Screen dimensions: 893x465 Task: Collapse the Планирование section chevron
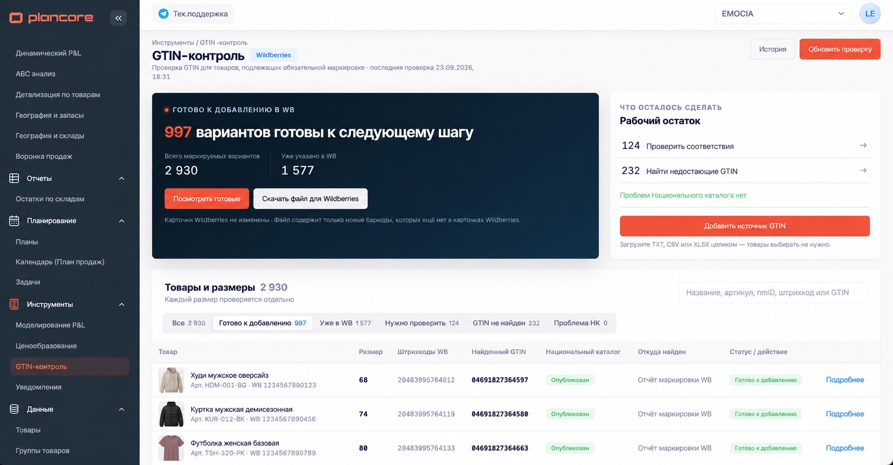[x=122, y=221]
